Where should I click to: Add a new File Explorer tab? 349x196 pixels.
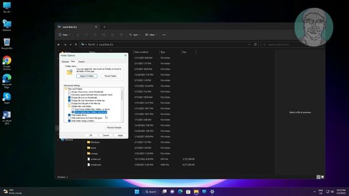104,27
